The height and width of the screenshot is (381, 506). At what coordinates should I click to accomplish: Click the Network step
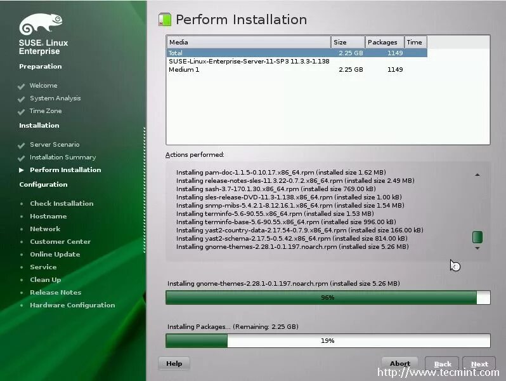(45, 229)
